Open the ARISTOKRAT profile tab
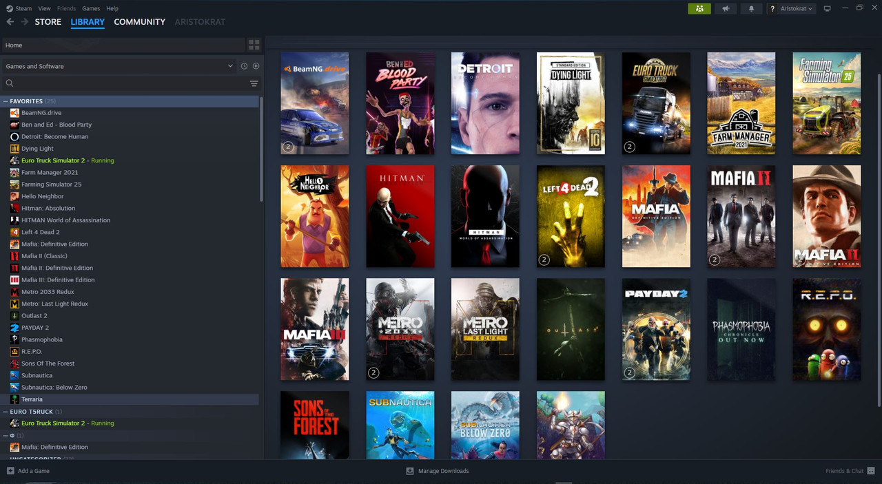This screenshot has height=484, width=882. [x=200, y=22]
